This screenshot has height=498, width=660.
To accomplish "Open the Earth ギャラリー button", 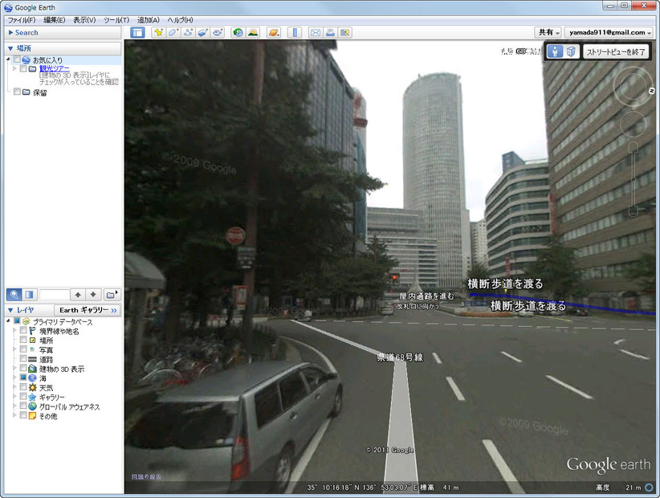I will (x=88, y=310).
